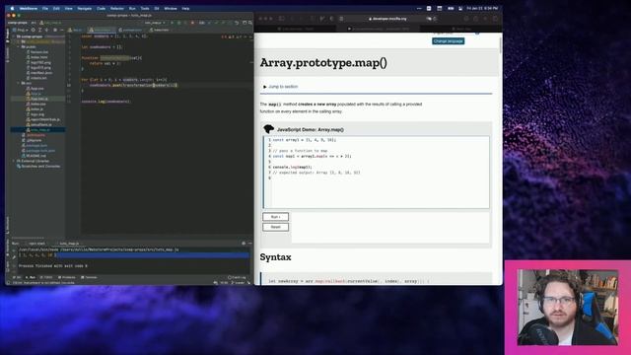The image size is (631, 355).
Task: Open the View menu in menu bar
Action: [x=68, y=8]
